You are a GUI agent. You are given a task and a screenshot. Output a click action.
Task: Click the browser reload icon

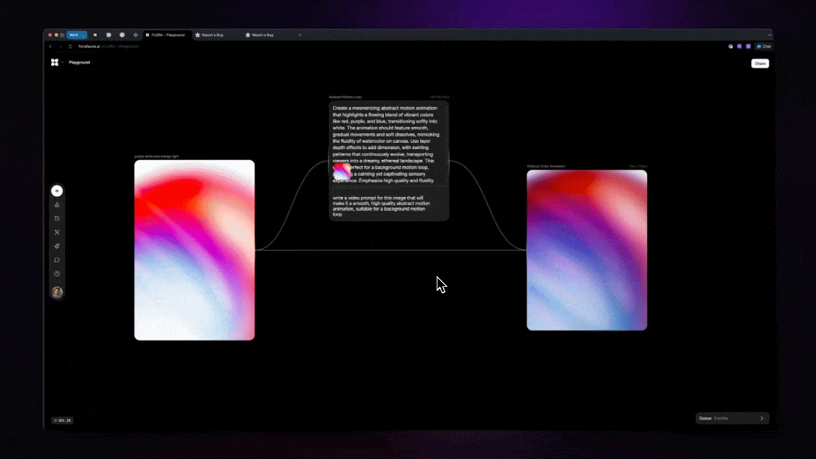tap(69, 47)
